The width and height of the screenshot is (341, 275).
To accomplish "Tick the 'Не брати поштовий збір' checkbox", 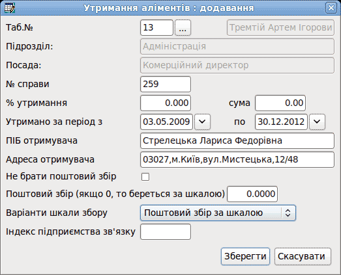I will [x=145, y=177].
